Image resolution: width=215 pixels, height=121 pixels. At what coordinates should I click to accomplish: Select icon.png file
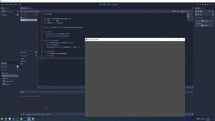coord(6,84)
